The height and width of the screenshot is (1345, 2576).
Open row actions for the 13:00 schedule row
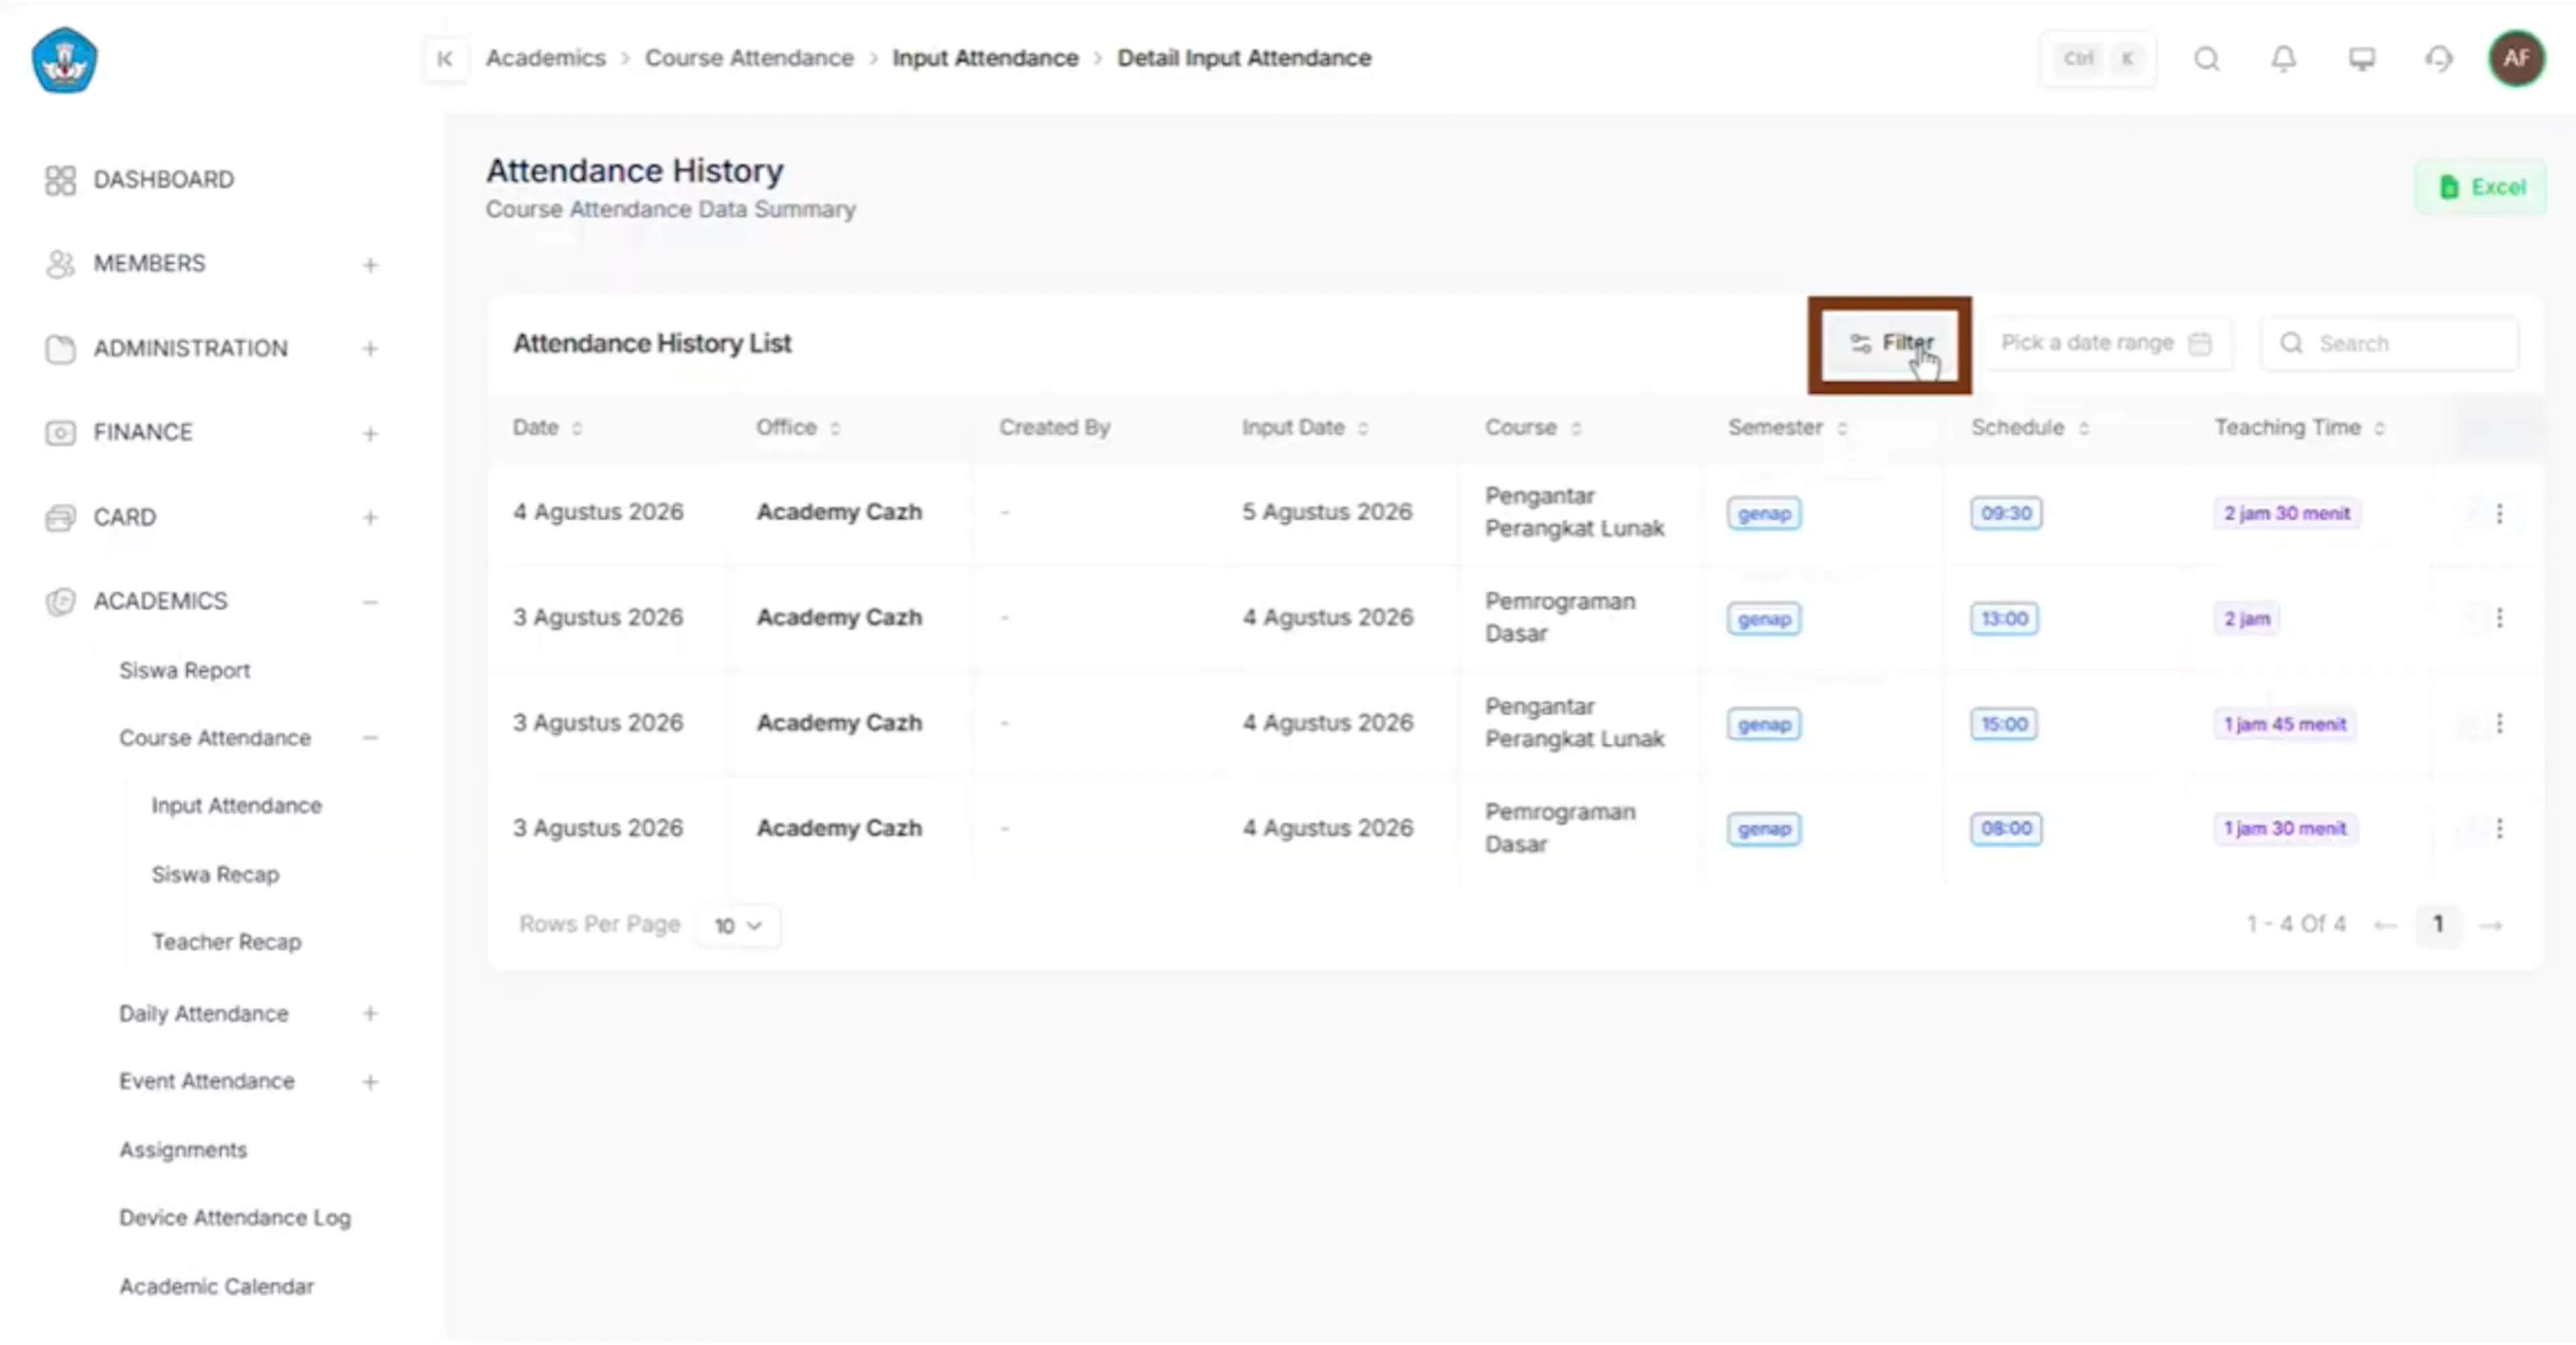[2499, 619]
